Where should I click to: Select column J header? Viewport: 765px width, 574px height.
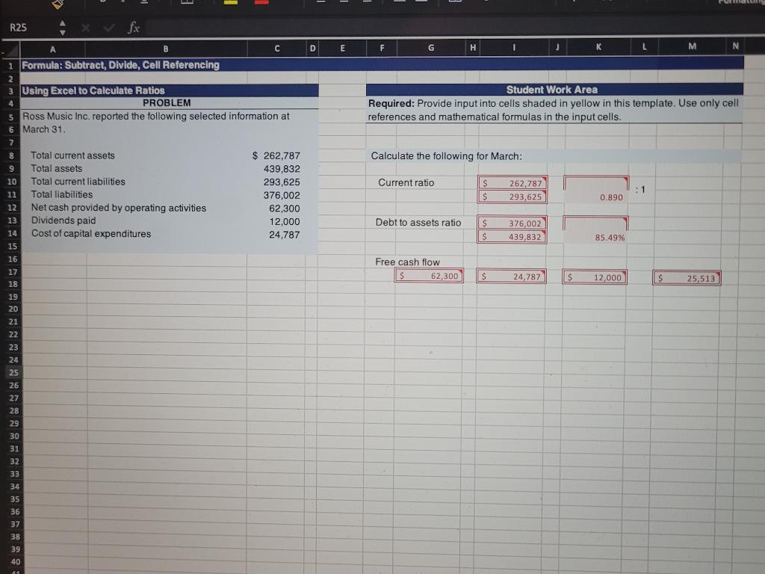coord(557,47)
